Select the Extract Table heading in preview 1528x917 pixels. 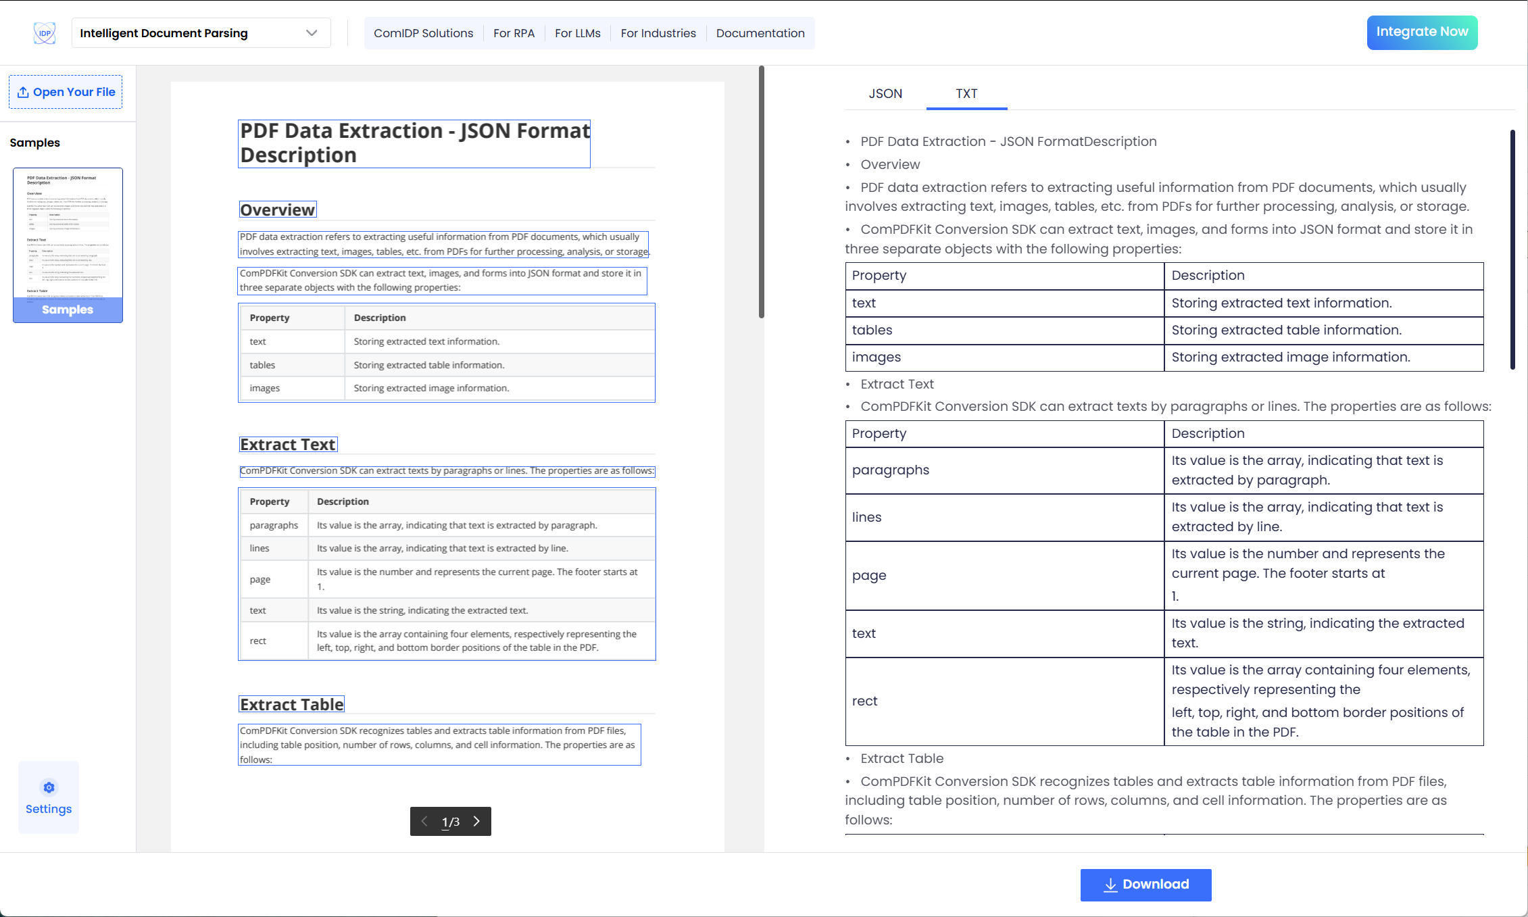(292, 704)
